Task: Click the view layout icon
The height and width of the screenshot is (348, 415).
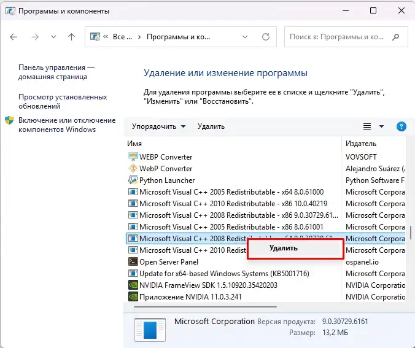Action: (x=367, y=126)
